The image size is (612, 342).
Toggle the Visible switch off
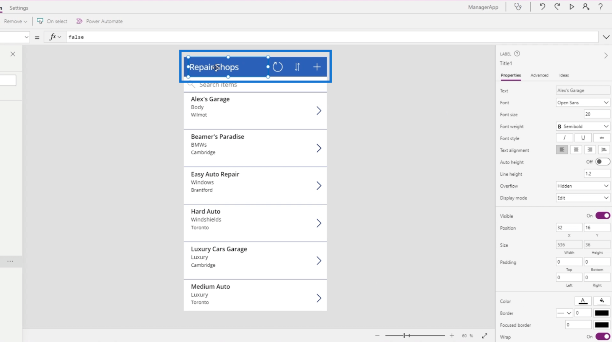coord(602,216)
